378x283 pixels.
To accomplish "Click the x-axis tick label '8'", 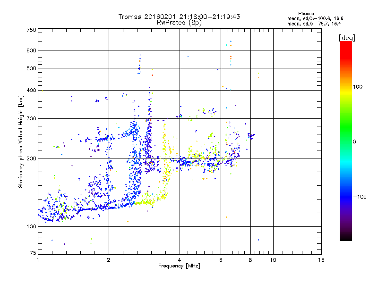I will [250, 260].
